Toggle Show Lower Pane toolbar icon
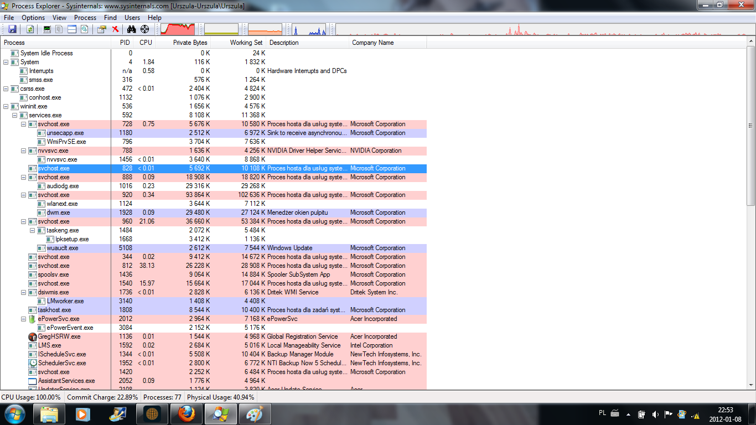Screen dimensions: 756x425 point(72,29)
